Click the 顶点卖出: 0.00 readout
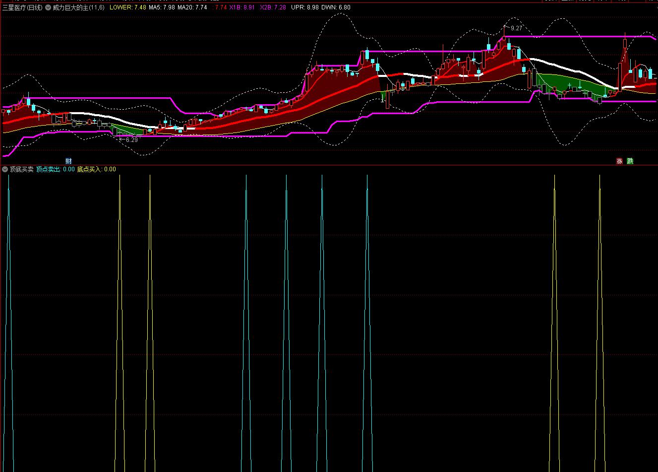This screenshot has height=472, width=658. pyautogui.click(x=56, y=169)
